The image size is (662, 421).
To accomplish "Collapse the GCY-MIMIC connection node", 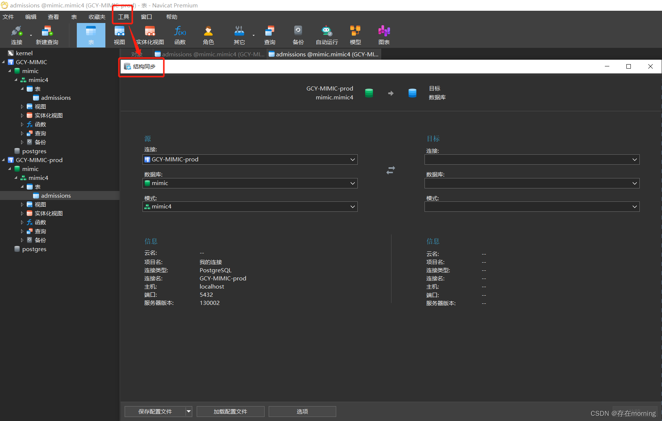I will coord(3,62).
